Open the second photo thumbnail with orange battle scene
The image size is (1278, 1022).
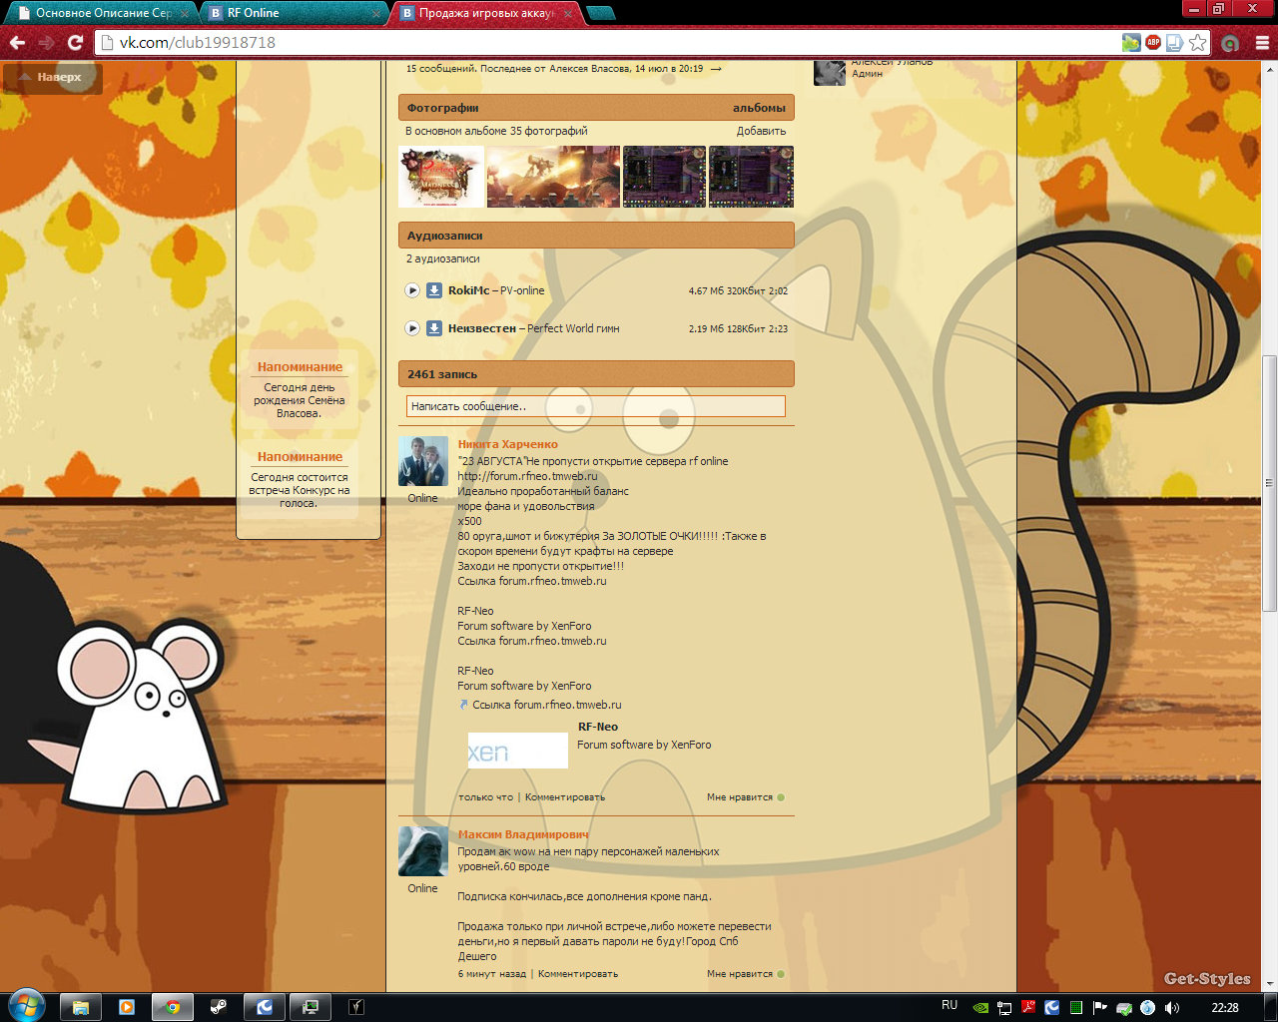click(x=553, y=177)
